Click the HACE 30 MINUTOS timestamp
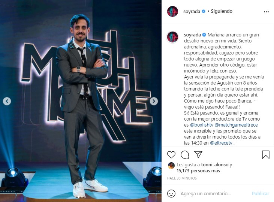 pos(182,178)
